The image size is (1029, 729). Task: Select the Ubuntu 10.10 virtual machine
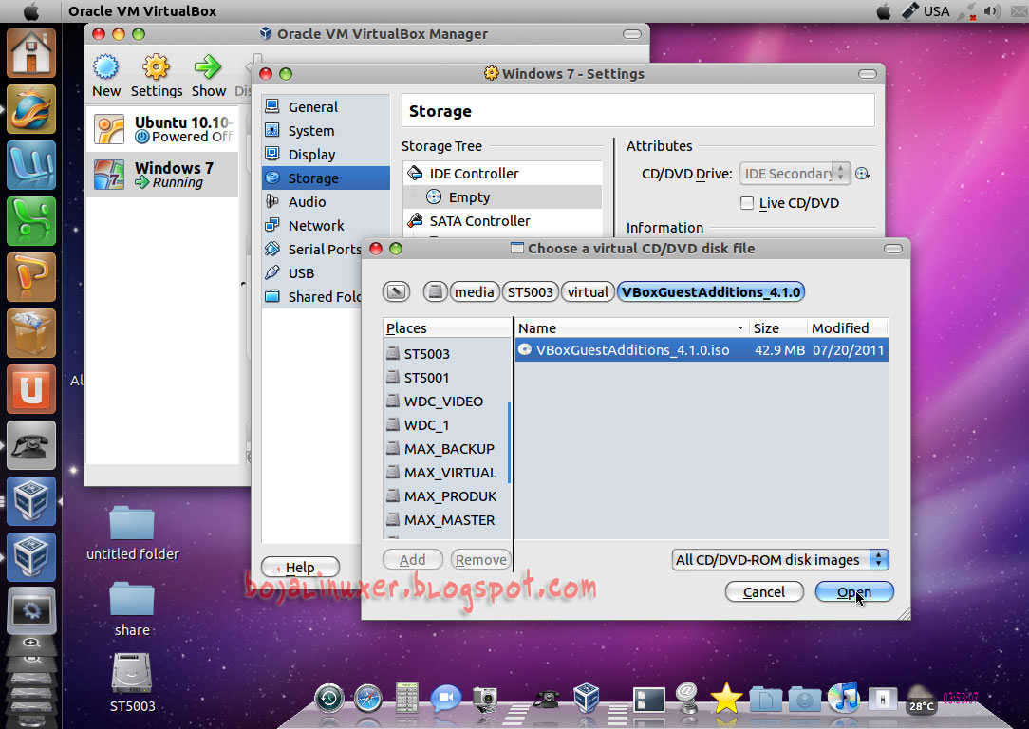(x=162, y=129)
